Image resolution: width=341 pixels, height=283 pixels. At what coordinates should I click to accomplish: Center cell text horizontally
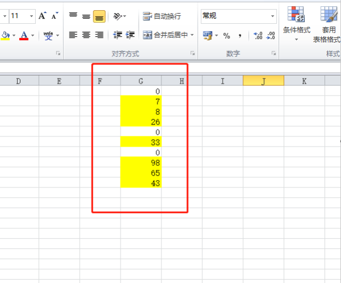pyautogui.click(x=86, y=35)
